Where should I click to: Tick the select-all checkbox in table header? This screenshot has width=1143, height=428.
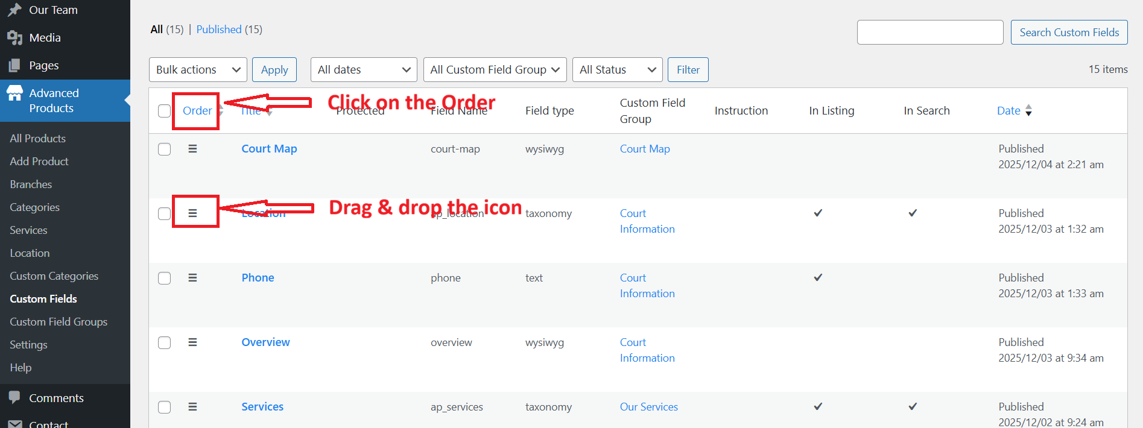(x=164, y=111)
